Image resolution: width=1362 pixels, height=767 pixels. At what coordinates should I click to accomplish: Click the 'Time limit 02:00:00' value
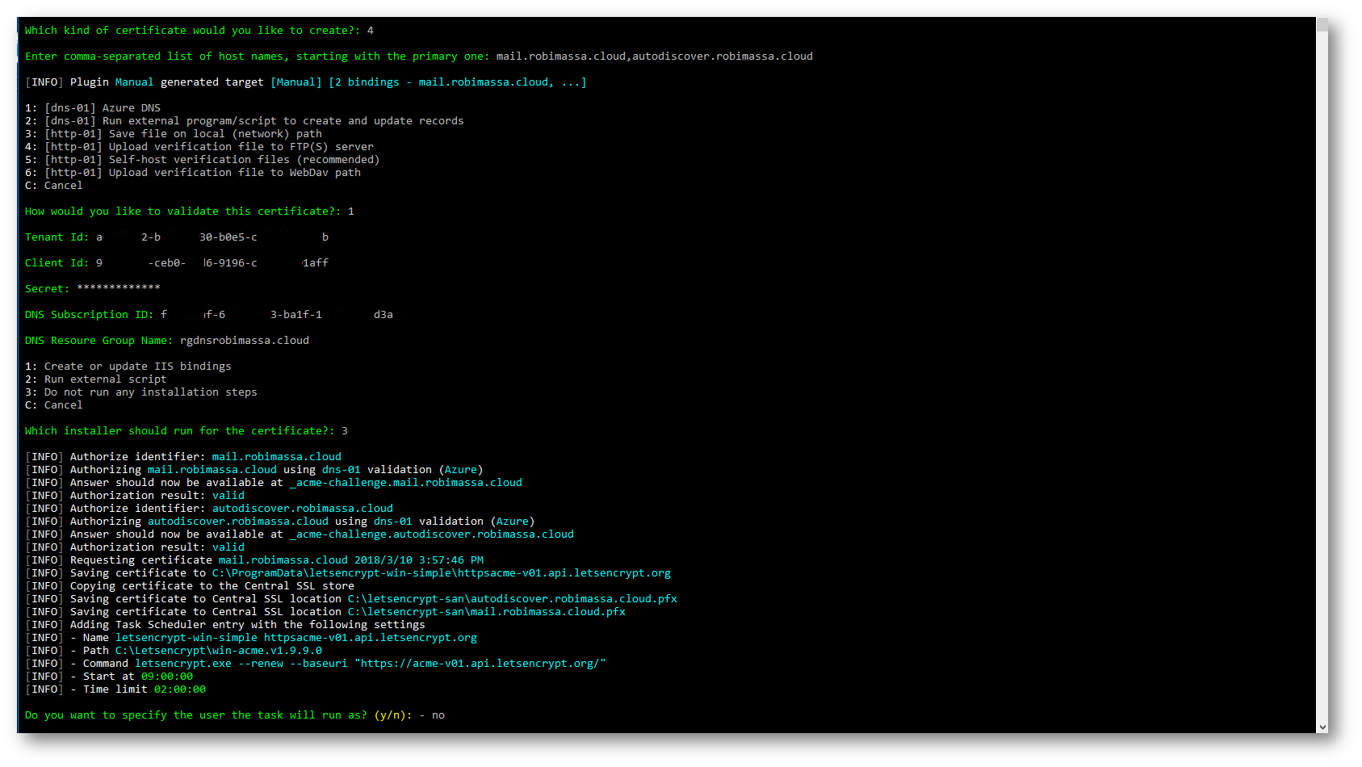click(179, 689)
